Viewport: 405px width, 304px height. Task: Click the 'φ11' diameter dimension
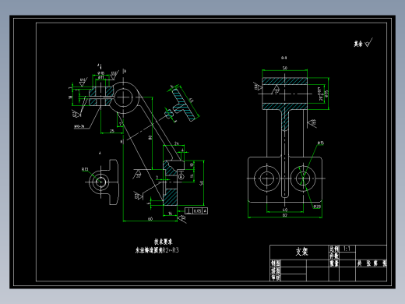101,77
